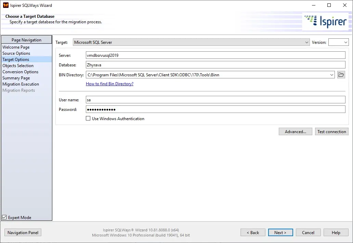The height and width of the screenshot is (243, 353).
Task: Uncheck the Expert Mode checkbox
Action: coord(4,217)
